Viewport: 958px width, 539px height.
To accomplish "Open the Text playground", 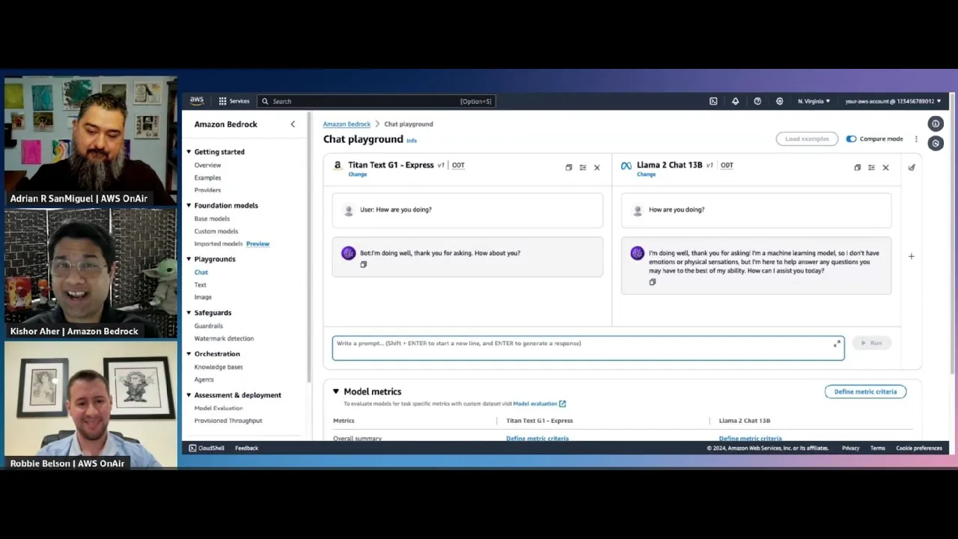I will 201,284.
